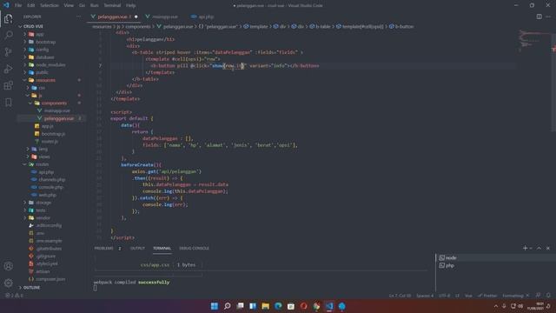Open editor more actions ellipsis
The height and width of the screenshot is (313, 556).
coord(548,17)
